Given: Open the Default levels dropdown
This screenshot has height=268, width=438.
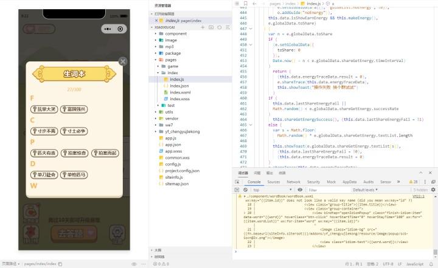Looking at the screenshot, I should click(364, 190).
